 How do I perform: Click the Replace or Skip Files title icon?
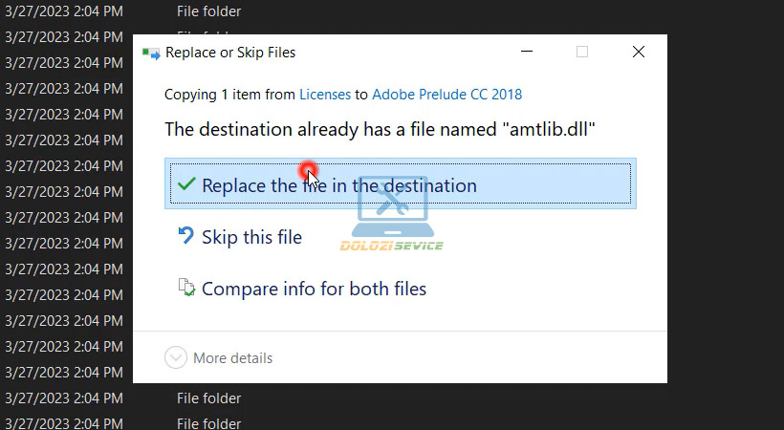(x=151, y=54)
